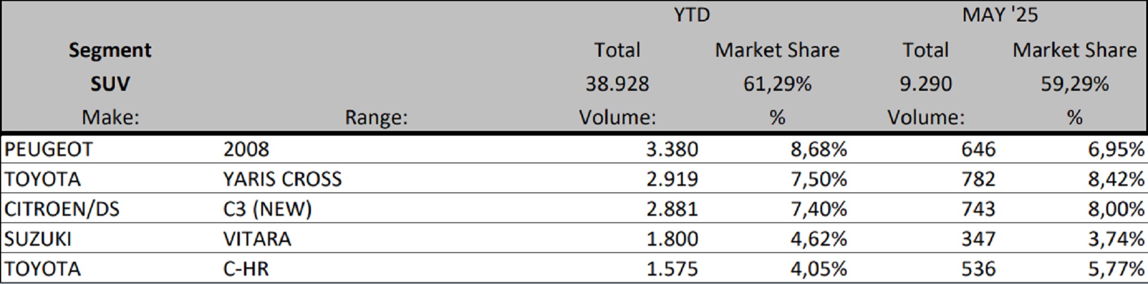This screenshot has width=1148, height=284.
Task: Select the 61,29% YTD market share
Action: pyautogui.click(x=777, y=84)
